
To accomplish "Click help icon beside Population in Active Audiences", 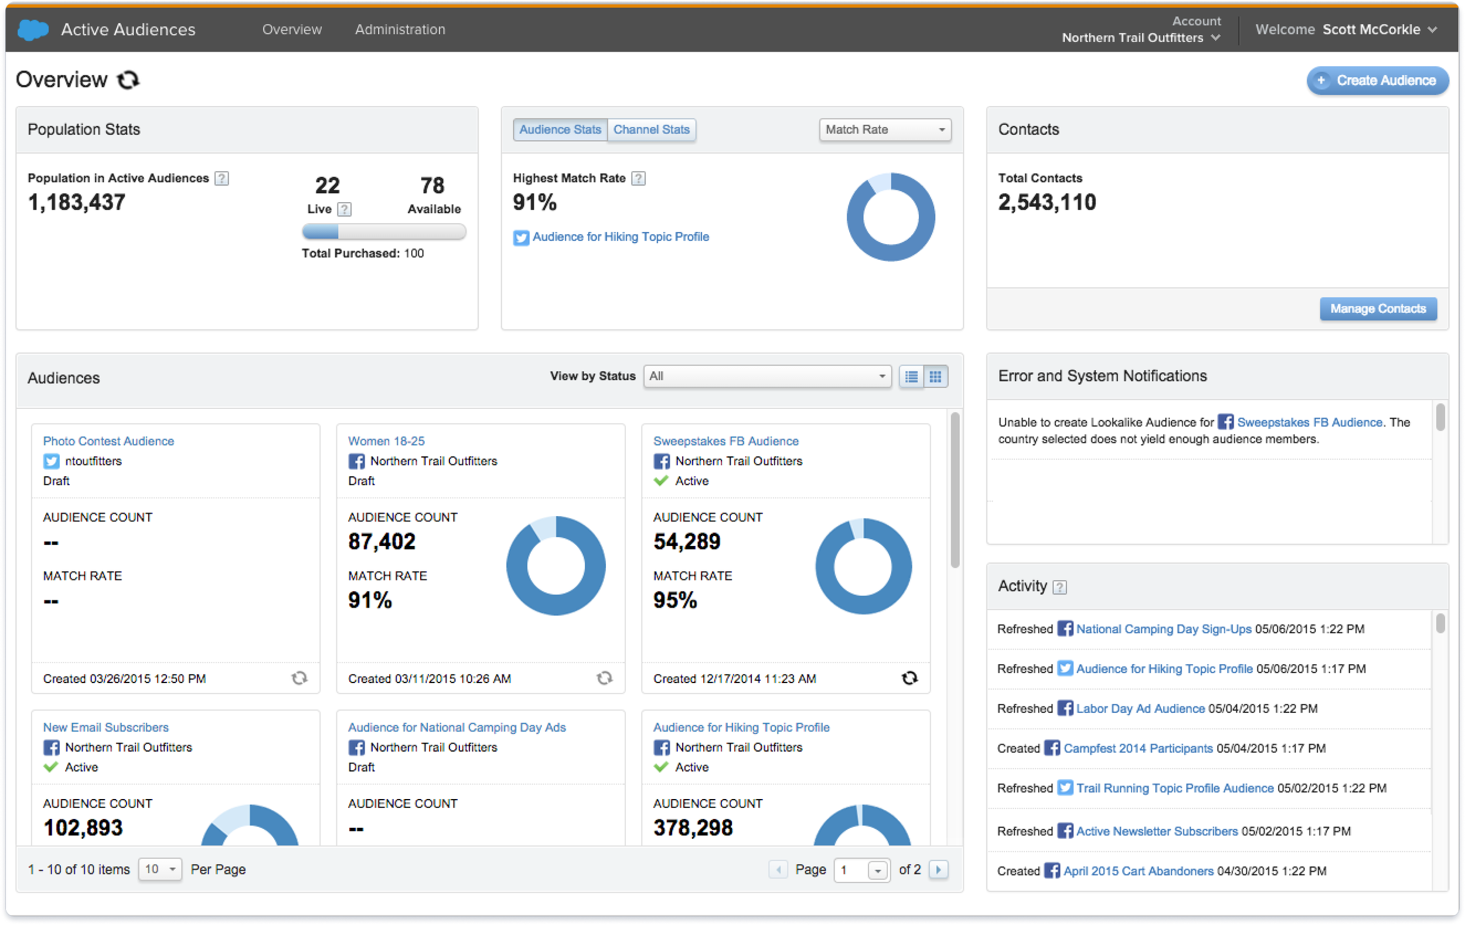I will (x=222, y=178).
